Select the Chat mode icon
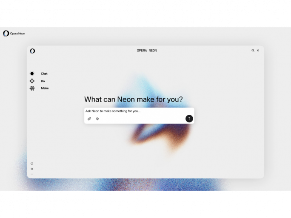This screenshot has height=218, width=291. point(32,74)
